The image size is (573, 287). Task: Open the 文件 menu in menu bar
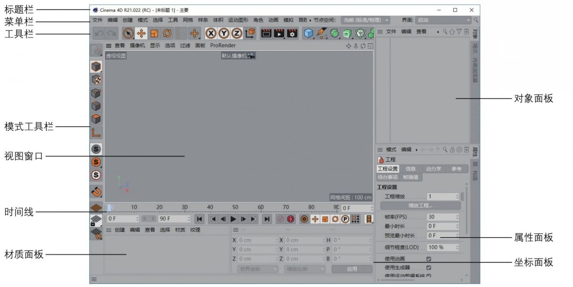[98, 20]
